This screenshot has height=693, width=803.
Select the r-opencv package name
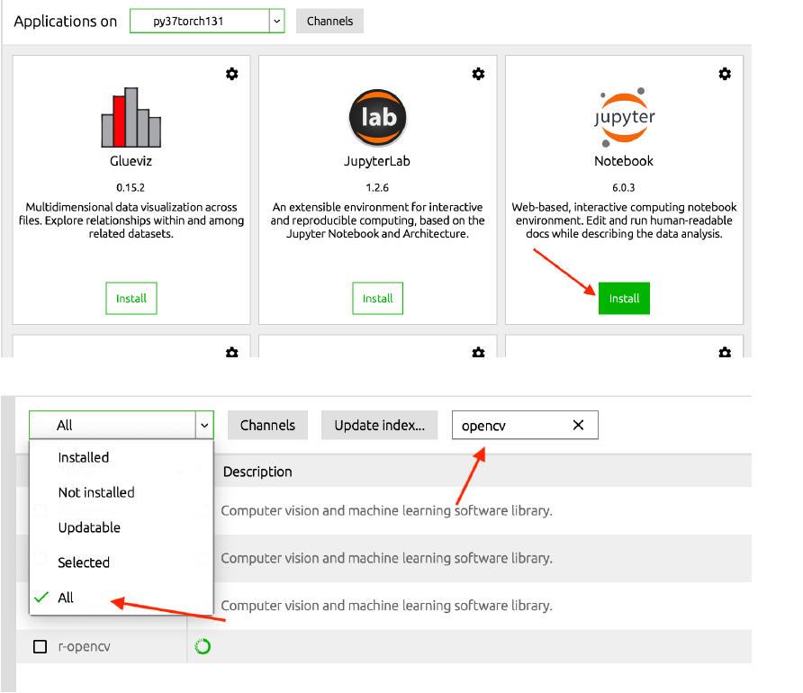[x=84, y=646]
